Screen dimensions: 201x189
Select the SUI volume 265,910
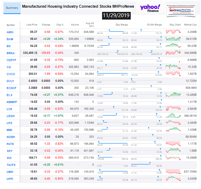tap(74, 158)
